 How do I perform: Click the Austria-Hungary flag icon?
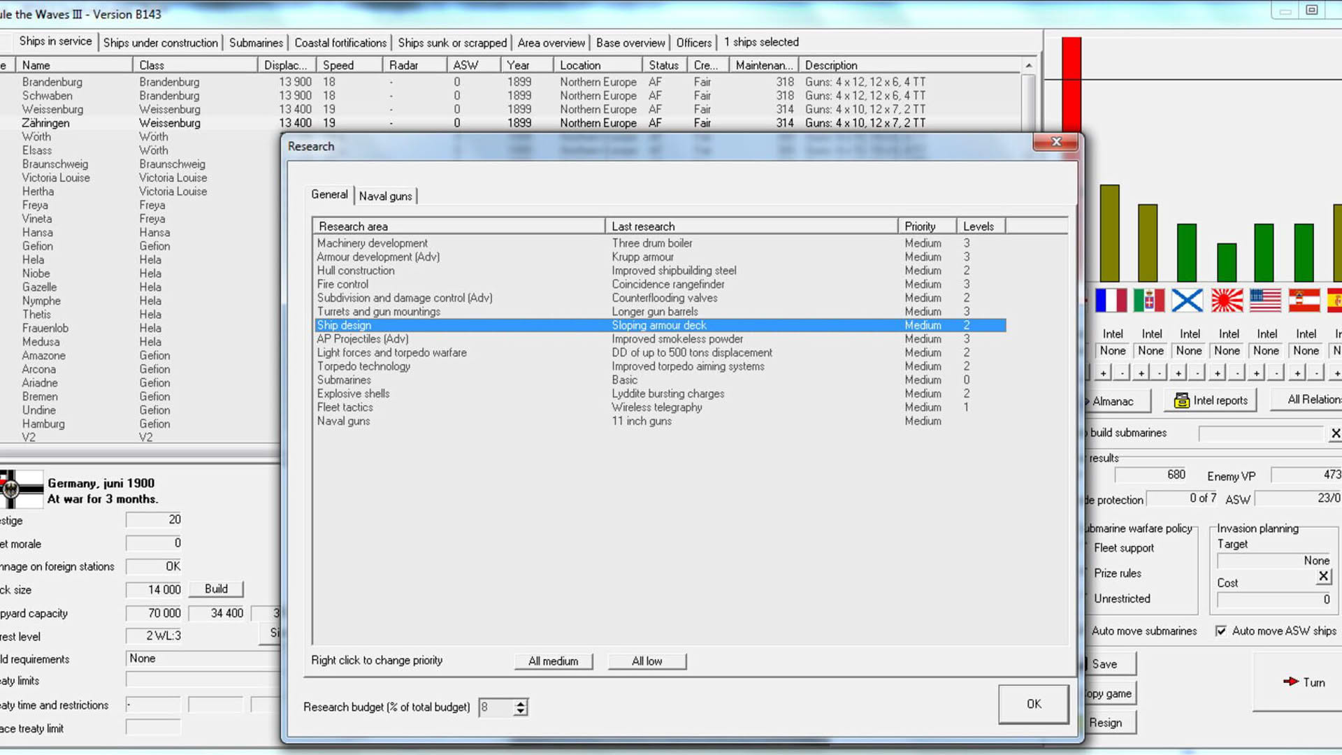click(1304, 301)
